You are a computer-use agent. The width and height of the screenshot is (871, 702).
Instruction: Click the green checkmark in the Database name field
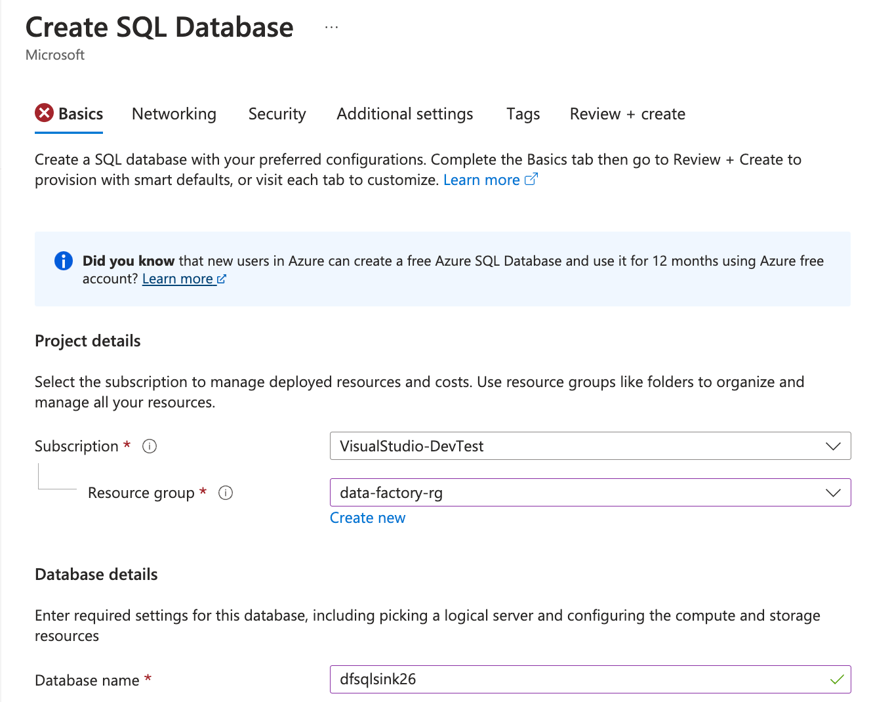(838, 680)
